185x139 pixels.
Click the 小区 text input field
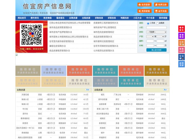click(x=156, y=28)
